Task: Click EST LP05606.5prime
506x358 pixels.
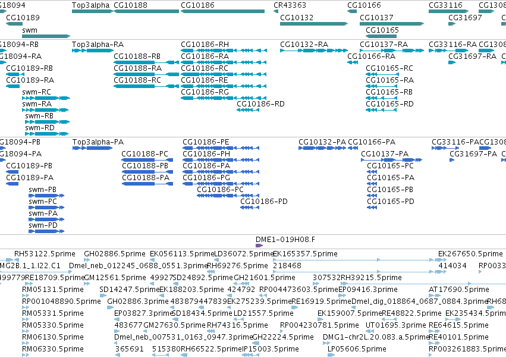Action: coord(331,355)
